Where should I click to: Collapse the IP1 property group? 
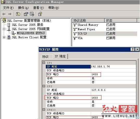[44, 63]
